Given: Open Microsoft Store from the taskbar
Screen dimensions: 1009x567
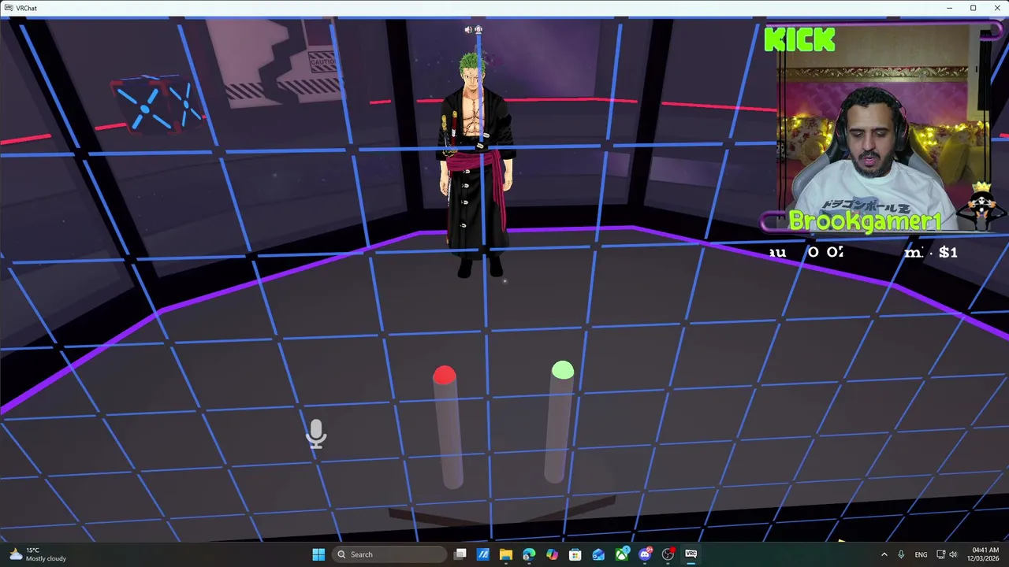Looking at the screenshot, I should 575,554.
